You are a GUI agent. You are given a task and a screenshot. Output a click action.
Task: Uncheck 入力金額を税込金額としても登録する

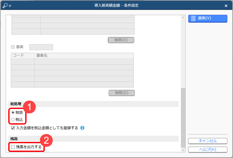point(13,128)
